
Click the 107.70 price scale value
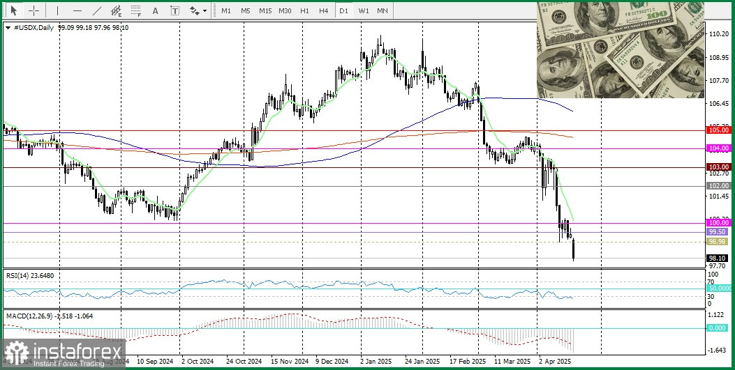point(719,80)
